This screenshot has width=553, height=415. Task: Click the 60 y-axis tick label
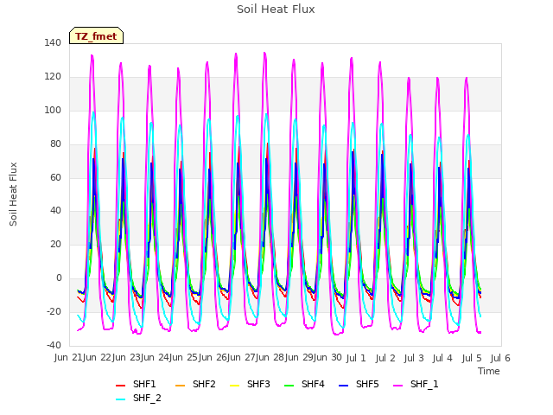pos(55,177)
